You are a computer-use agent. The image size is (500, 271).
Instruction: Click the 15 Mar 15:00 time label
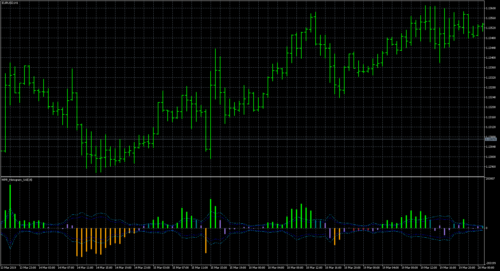click(x=219, y=268)
